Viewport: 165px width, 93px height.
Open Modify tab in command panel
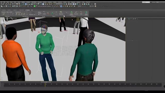click(129, 19)
